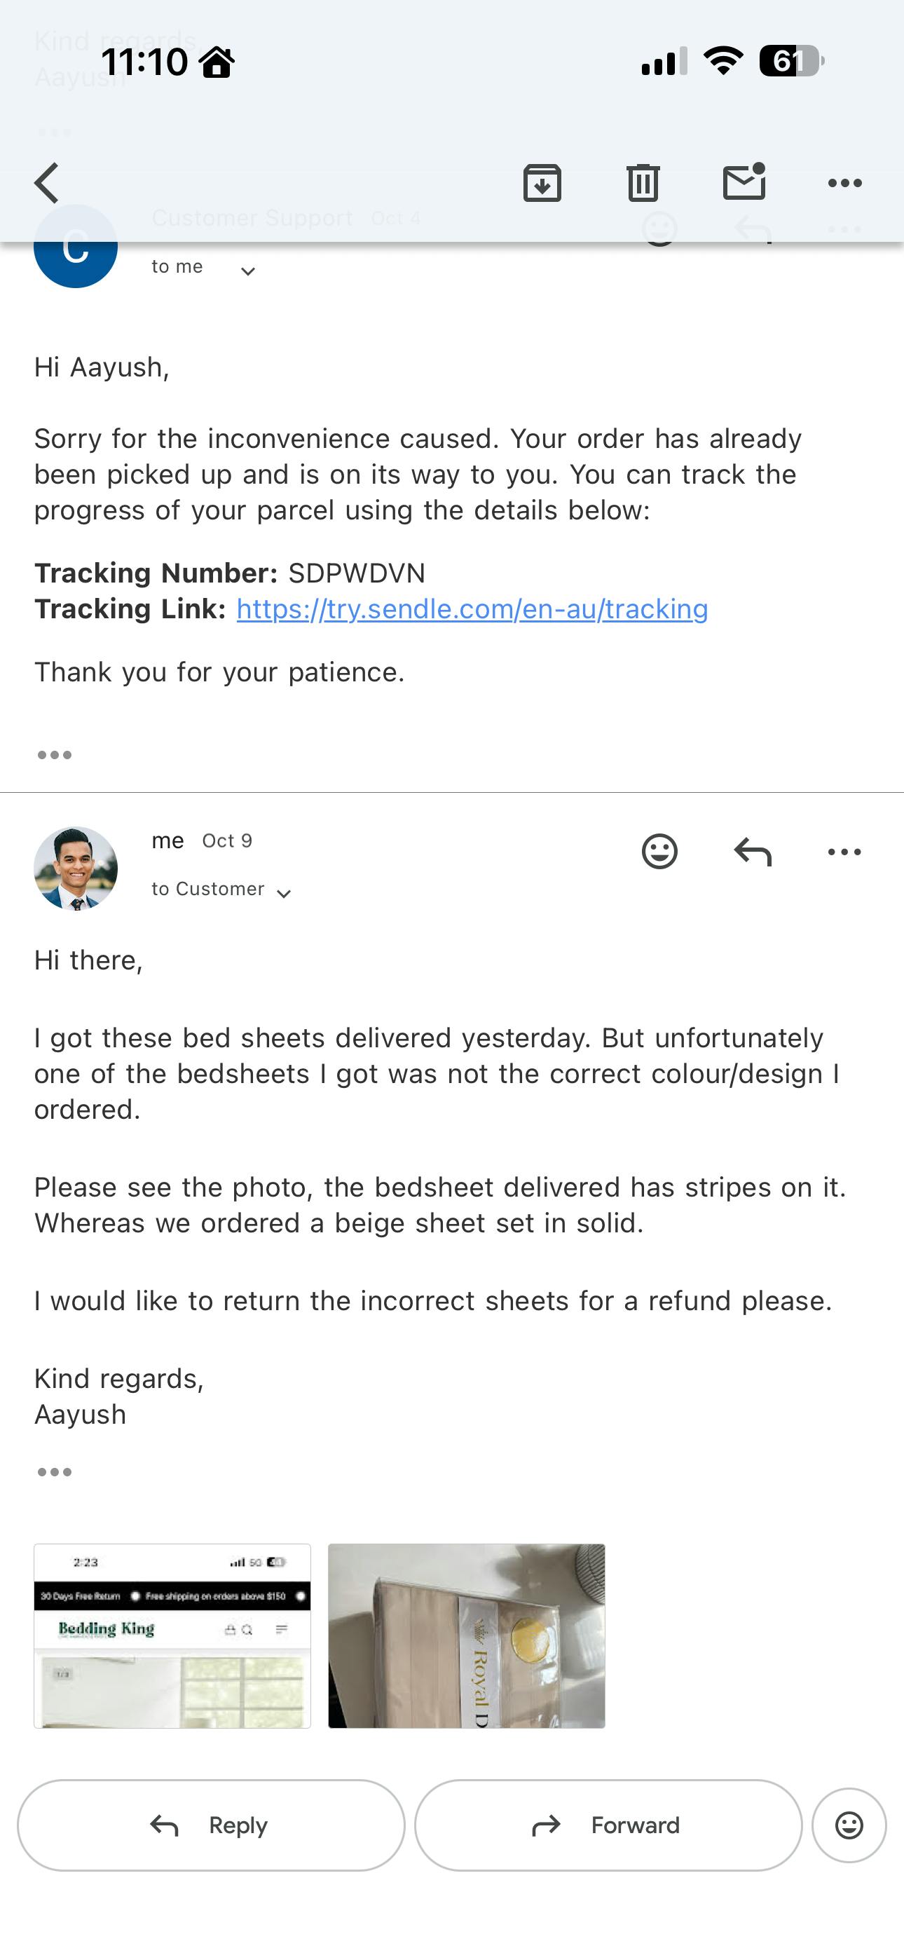
Task: Reply using arrow icon on Oct 9 message
Action: tap(753, 852)
